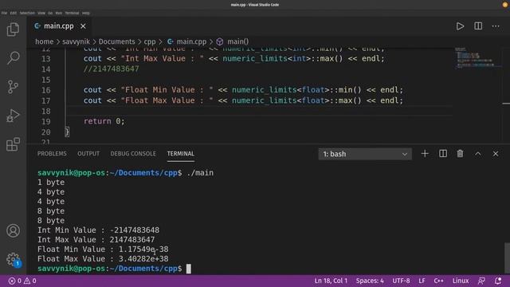Viewport: 510px width, 287px height.
Task: Open the Search view in activity bar
Action: coord(13,58)
